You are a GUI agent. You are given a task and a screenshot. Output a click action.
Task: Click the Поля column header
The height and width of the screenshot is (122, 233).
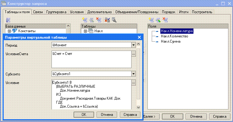click(x=188, y=26)
